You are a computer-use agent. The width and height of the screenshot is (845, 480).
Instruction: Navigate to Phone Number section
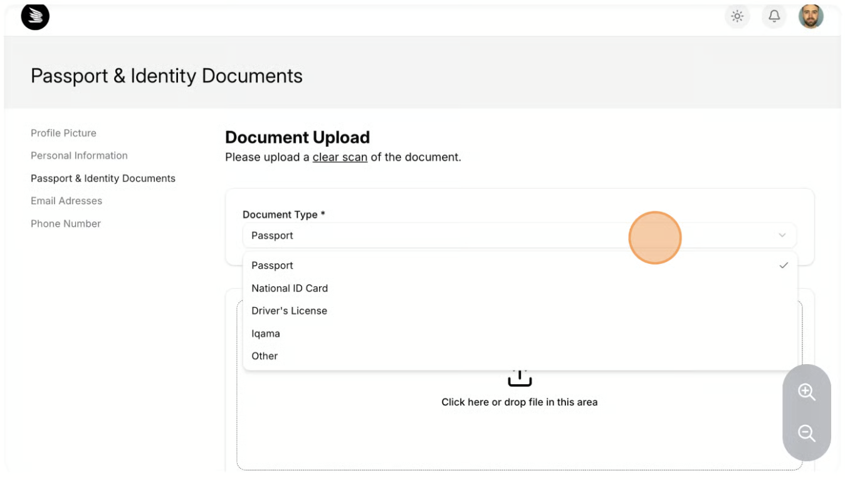pos(66,224)
